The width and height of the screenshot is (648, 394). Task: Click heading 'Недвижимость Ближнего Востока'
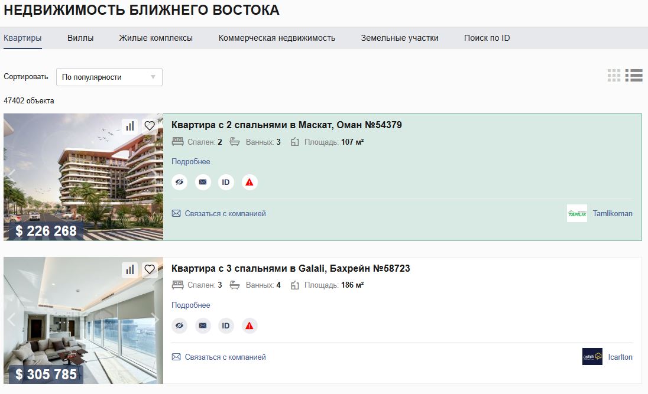pyautogui.click(x=142, y=10)
